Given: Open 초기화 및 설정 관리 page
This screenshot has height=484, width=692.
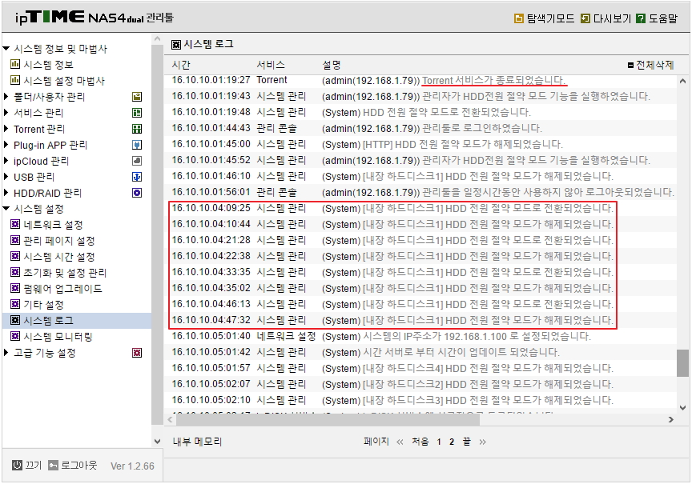Looking at the screenshot, I should pos(65,273).
